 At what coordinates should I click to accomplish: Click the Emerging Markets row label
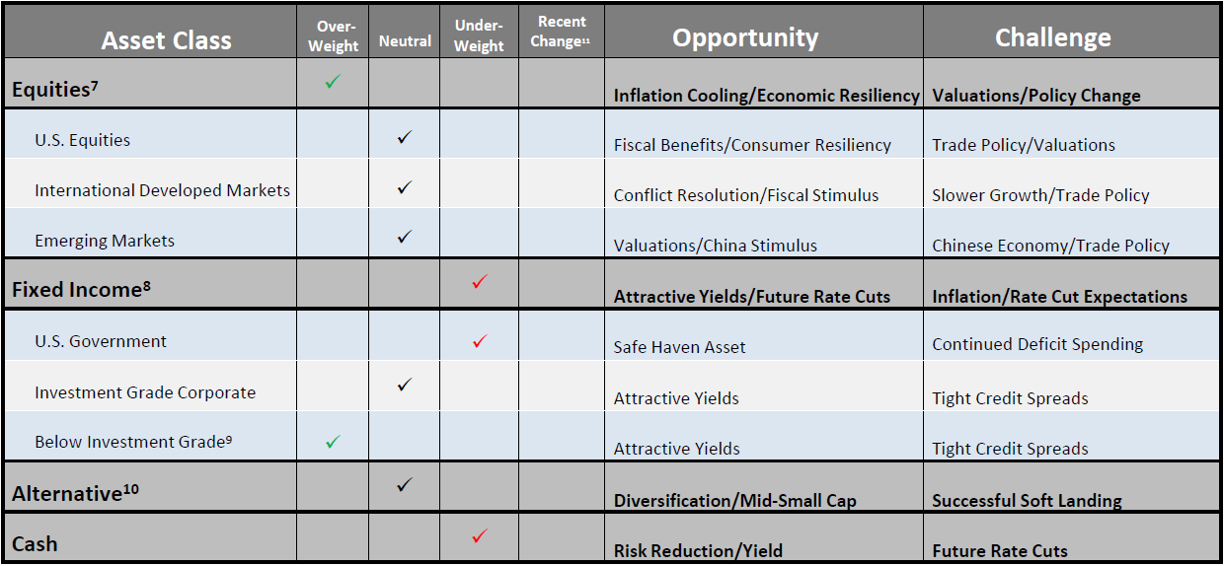[104, 241]
